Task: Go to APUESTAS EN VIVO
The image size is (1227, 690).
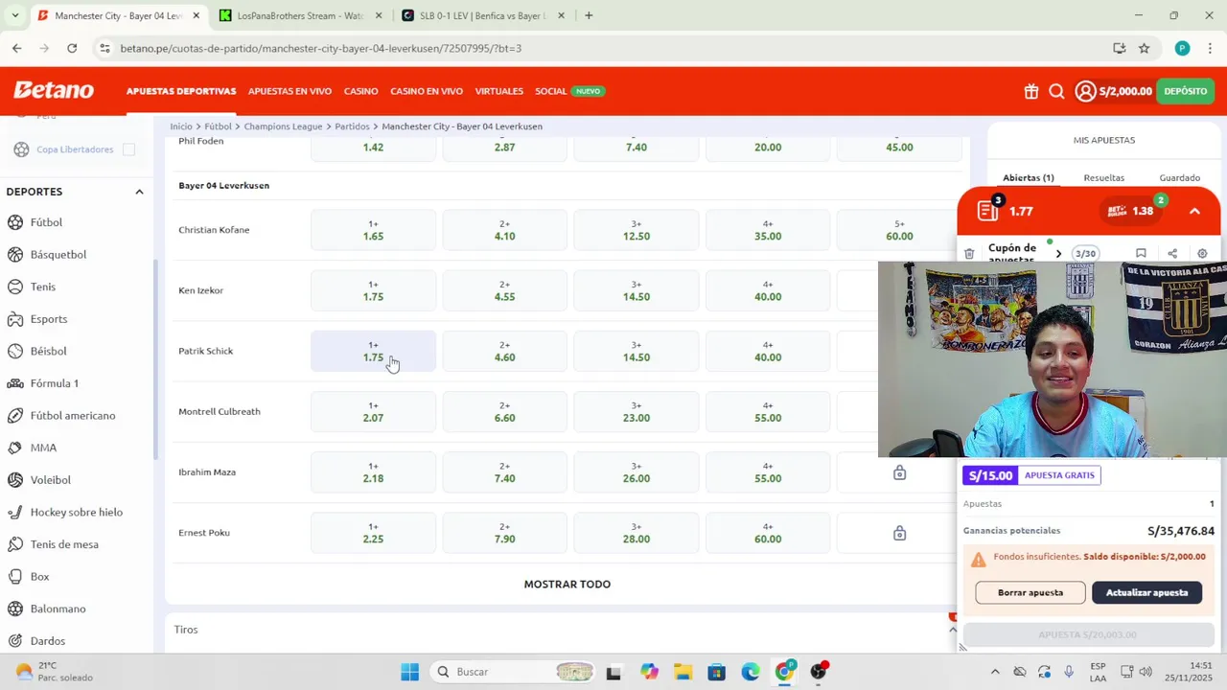Action: click(289, 91)
